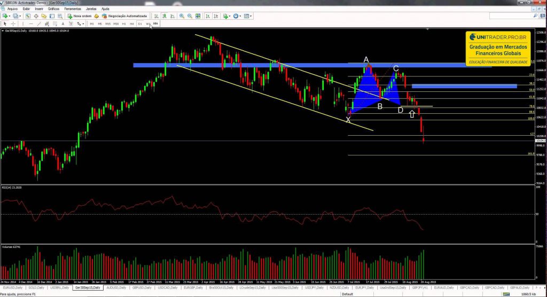Expand the profiles dropdown arrow

20,16
